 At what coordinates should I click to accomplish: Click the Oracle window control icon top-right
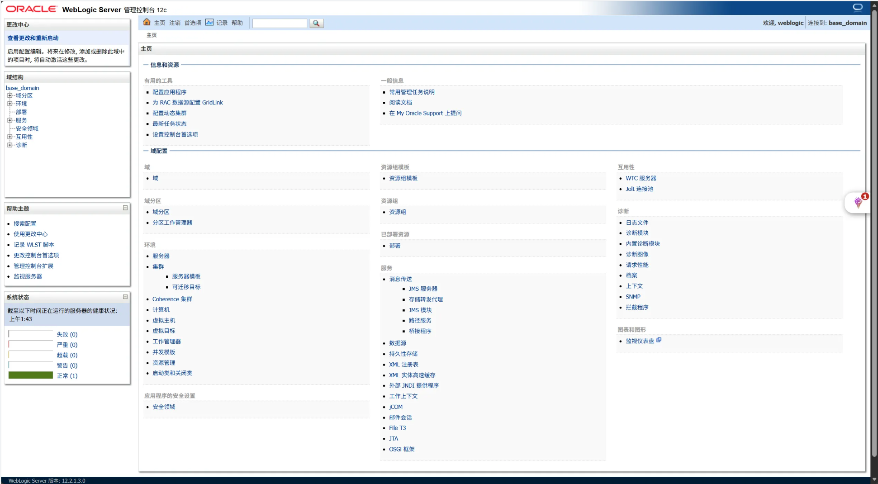click(x=858, y=7)
